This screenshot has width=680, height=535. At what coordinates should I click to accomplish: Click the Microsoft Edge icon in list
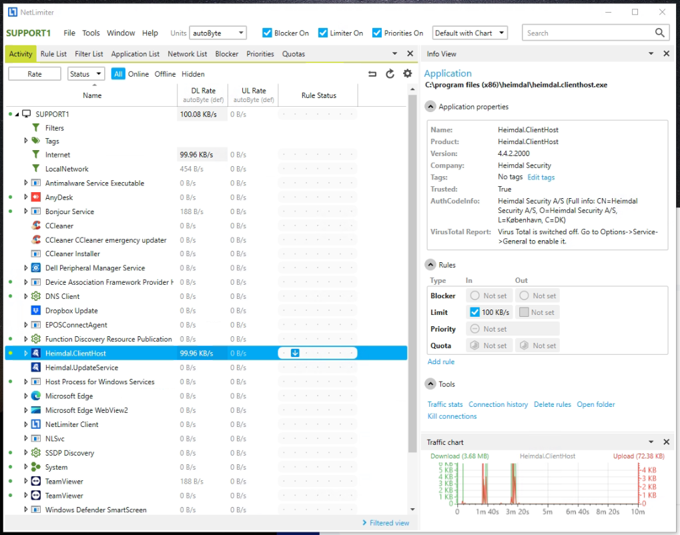(x=36, y=396)
